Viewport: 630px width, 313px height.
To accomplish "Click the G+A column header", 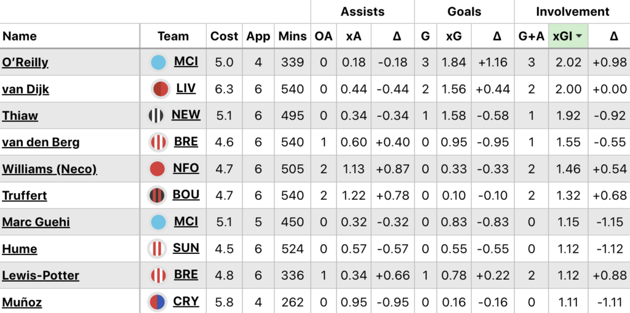I will pyautogui.click(x=531, y=36).
